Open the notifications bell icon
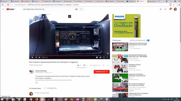181x101 pixels. coord(170,9)
